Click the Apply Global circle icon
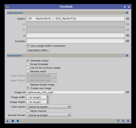 (x=18, y=121)
